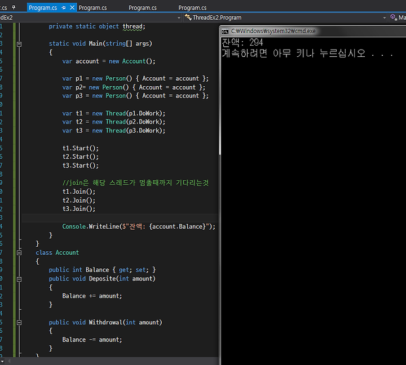Click the Console.WriteLine statement

tap(139, 226)
